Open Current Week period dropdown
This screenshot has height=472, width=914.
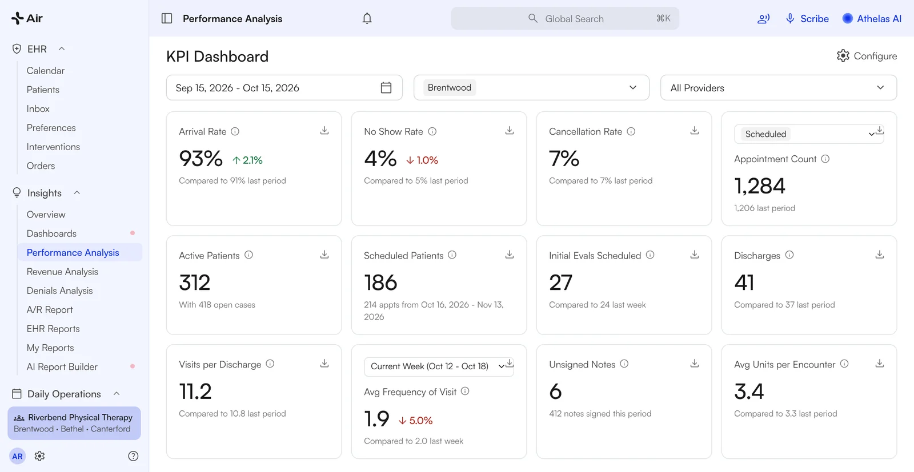(x=438, y=366)
